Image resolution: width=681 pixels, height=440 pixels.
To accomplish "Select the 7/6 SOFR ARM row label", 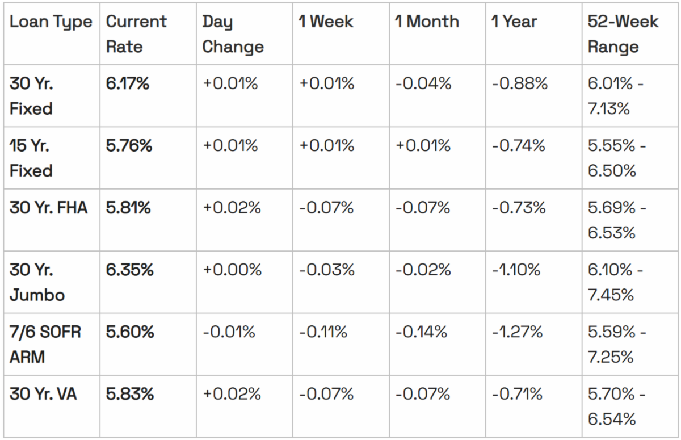I will pos(45,344).
